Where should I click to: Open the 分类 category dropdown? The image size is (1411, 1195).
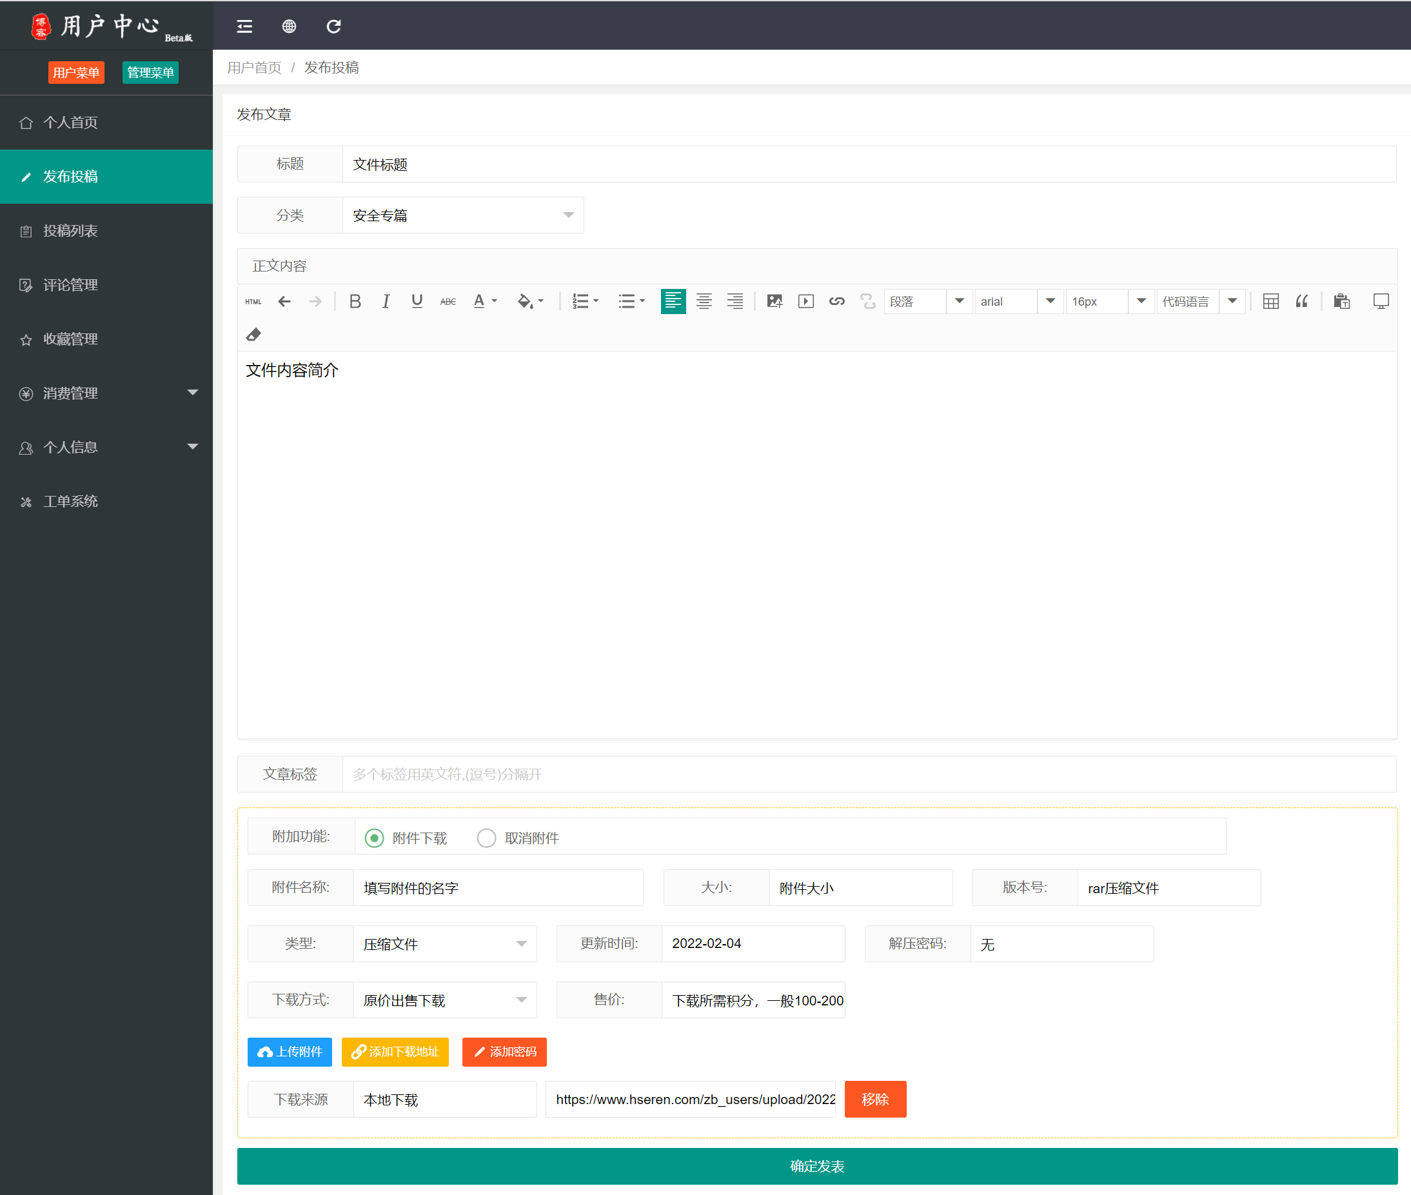coord(462,215)
